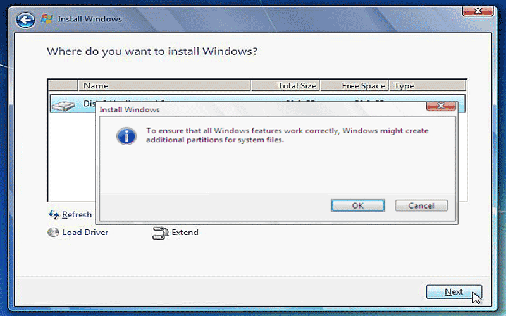Click the Name column header
The image size is (506, 316).
pos(164,86)
